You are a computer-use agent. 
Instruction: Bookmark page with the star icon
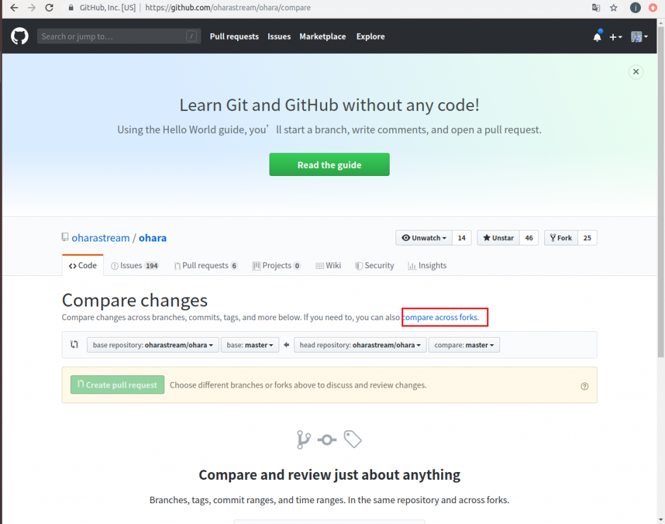coord(614,8)
